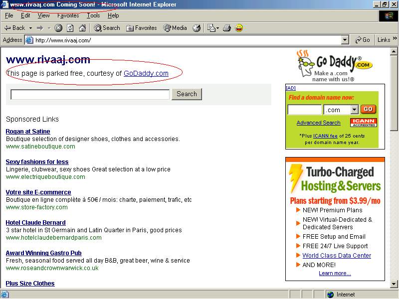The width and height of the screenshot is (399, 299).
Task: Go to the Home page icon
Action: coord(82,28)
